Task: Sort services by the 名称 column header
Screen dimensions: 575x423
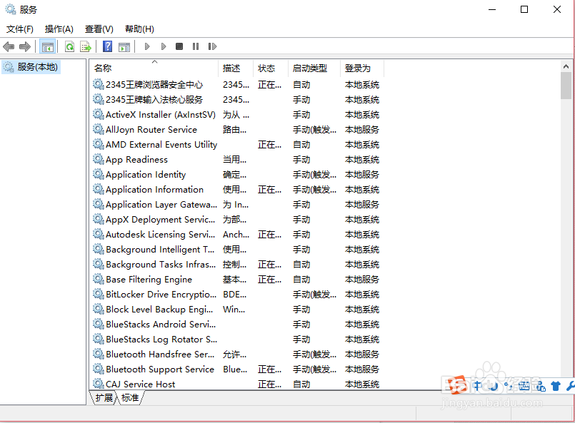Action: tap(103, 68)
